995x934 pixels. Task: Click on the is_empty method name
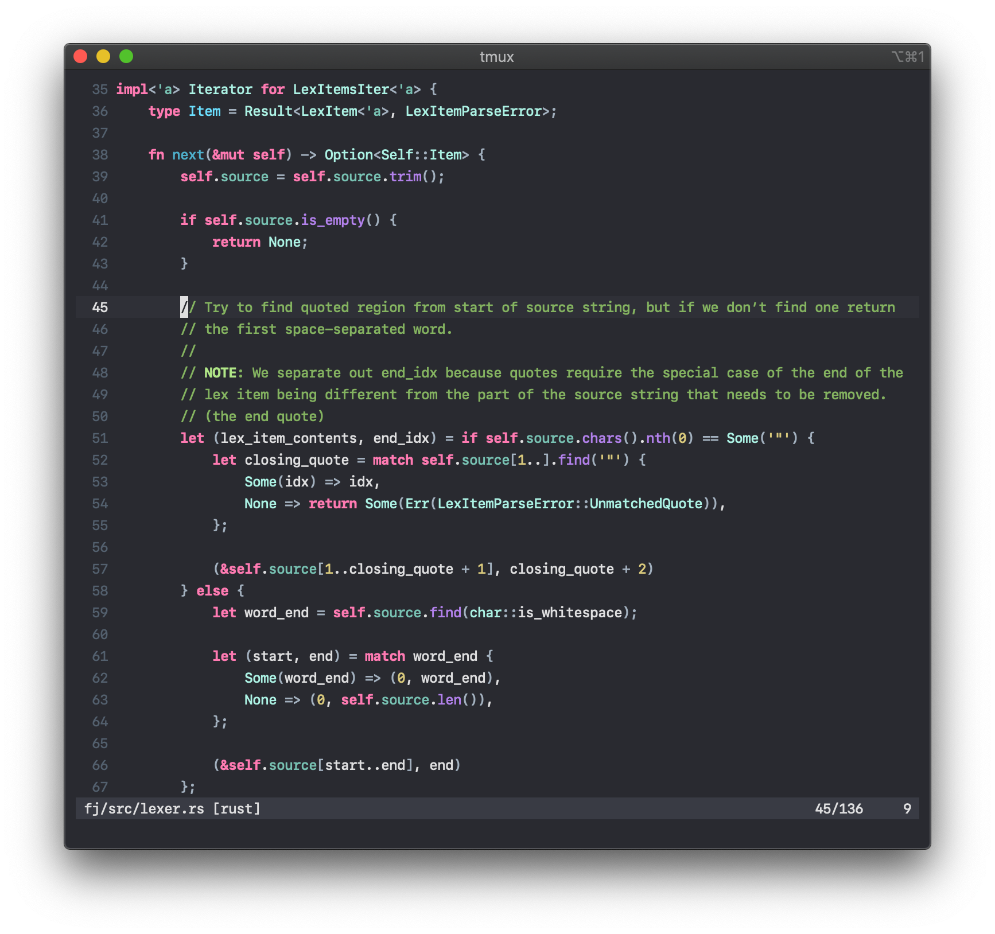point(333,220)
